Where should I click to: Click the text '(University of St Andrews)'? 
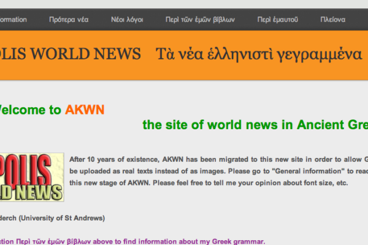coord(62,218)
